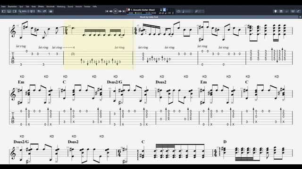Jump to the first bar
This screenshot has width=302, height=169.
pos(107,11)
